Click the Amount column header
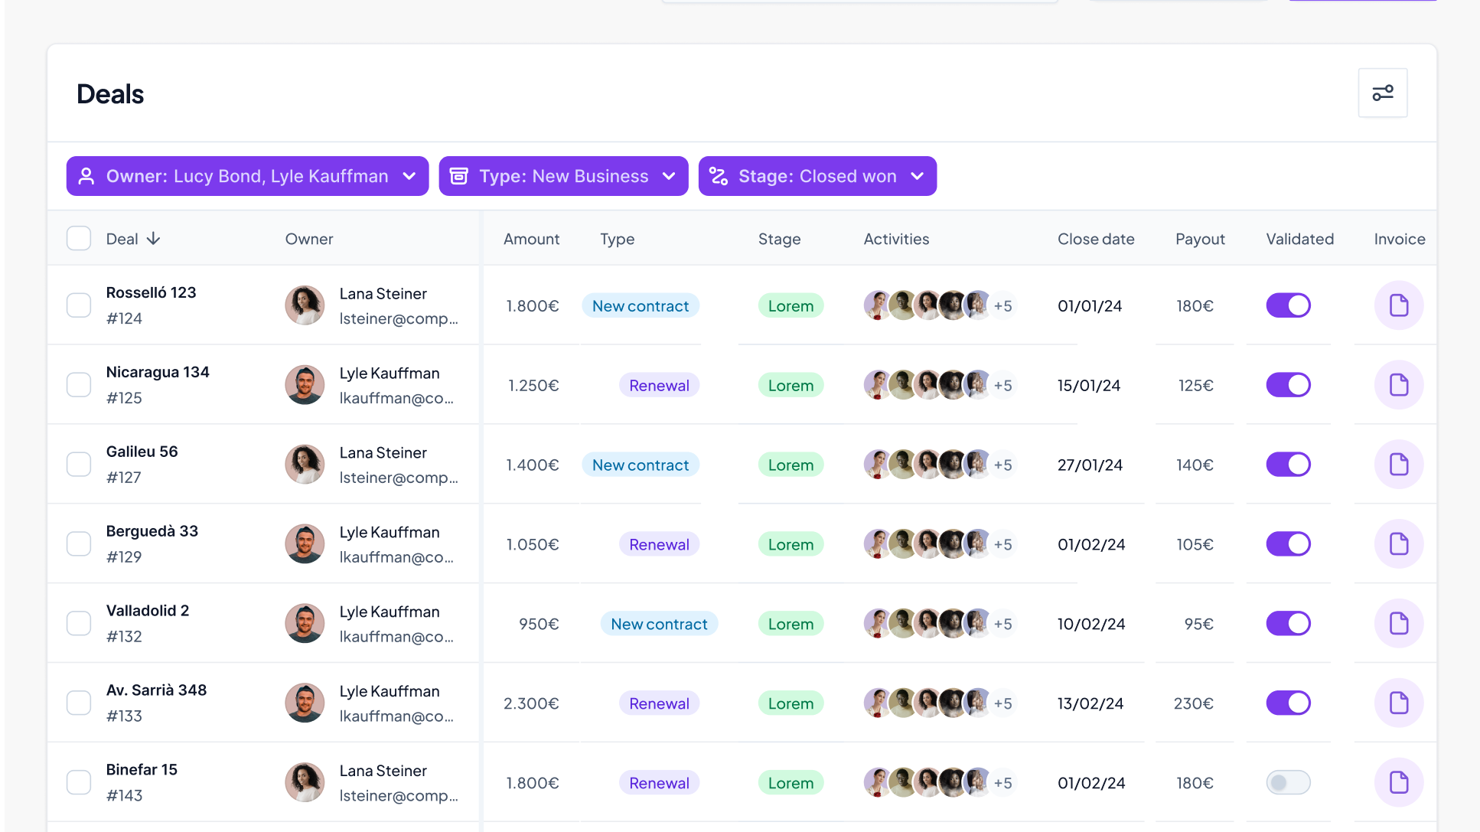 coord(531,239)
